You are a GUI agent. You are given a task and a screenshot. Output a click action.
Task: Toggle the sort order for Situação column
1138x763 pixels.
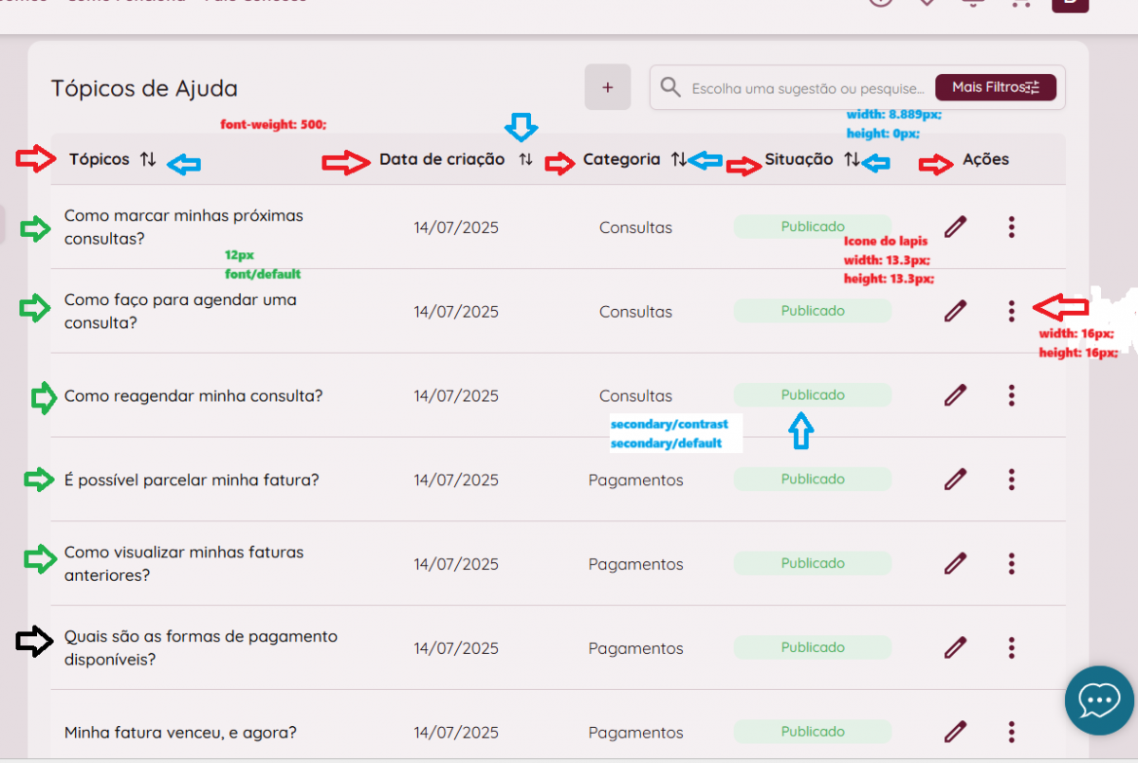point(852,159)
